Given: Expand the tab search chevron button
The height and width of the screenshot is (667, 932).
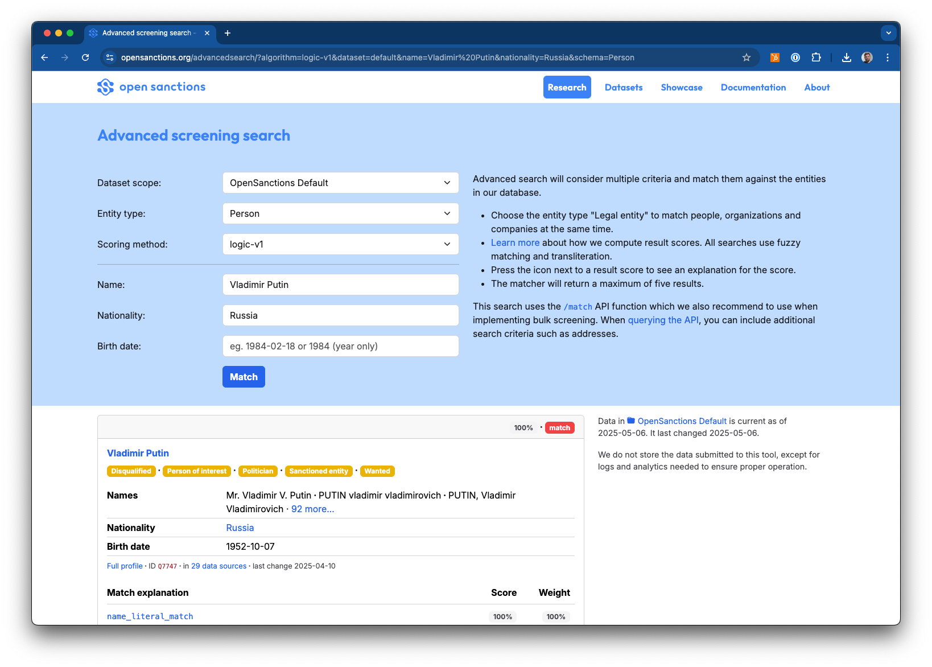Looking at the screenshot, I should tap(888, 33).
